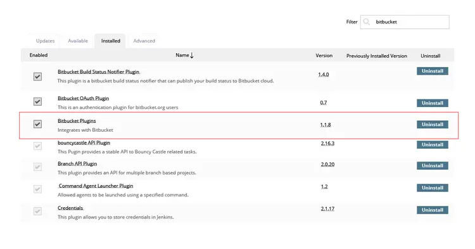Uninstall the Bitbucket OAuth Plugin
Screen dimensions: 475x249
coord(433,103)
